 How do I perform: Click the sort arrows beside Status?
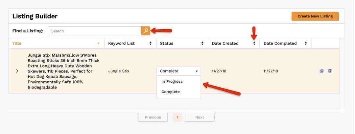(202, 43)
